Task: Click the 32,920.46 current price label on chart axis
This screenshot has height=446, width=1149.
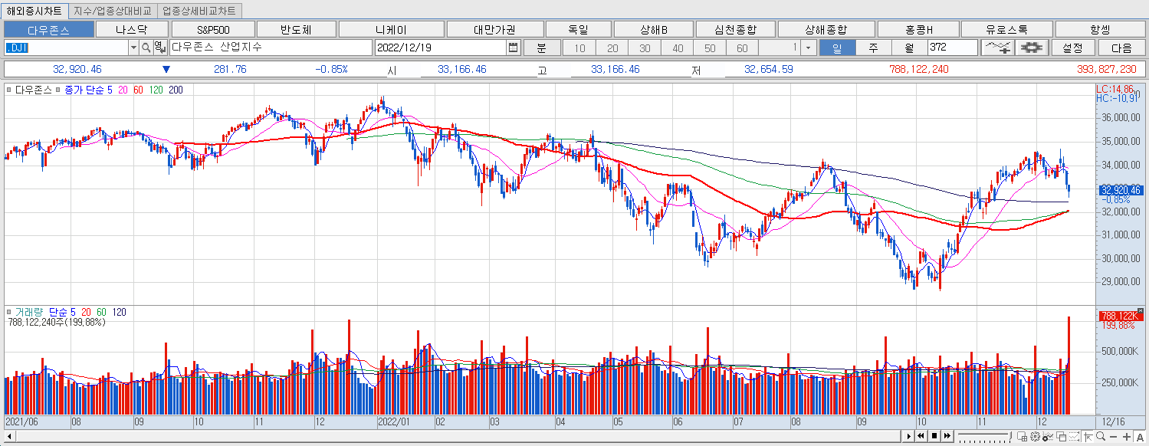Action: coord(1121,190)
